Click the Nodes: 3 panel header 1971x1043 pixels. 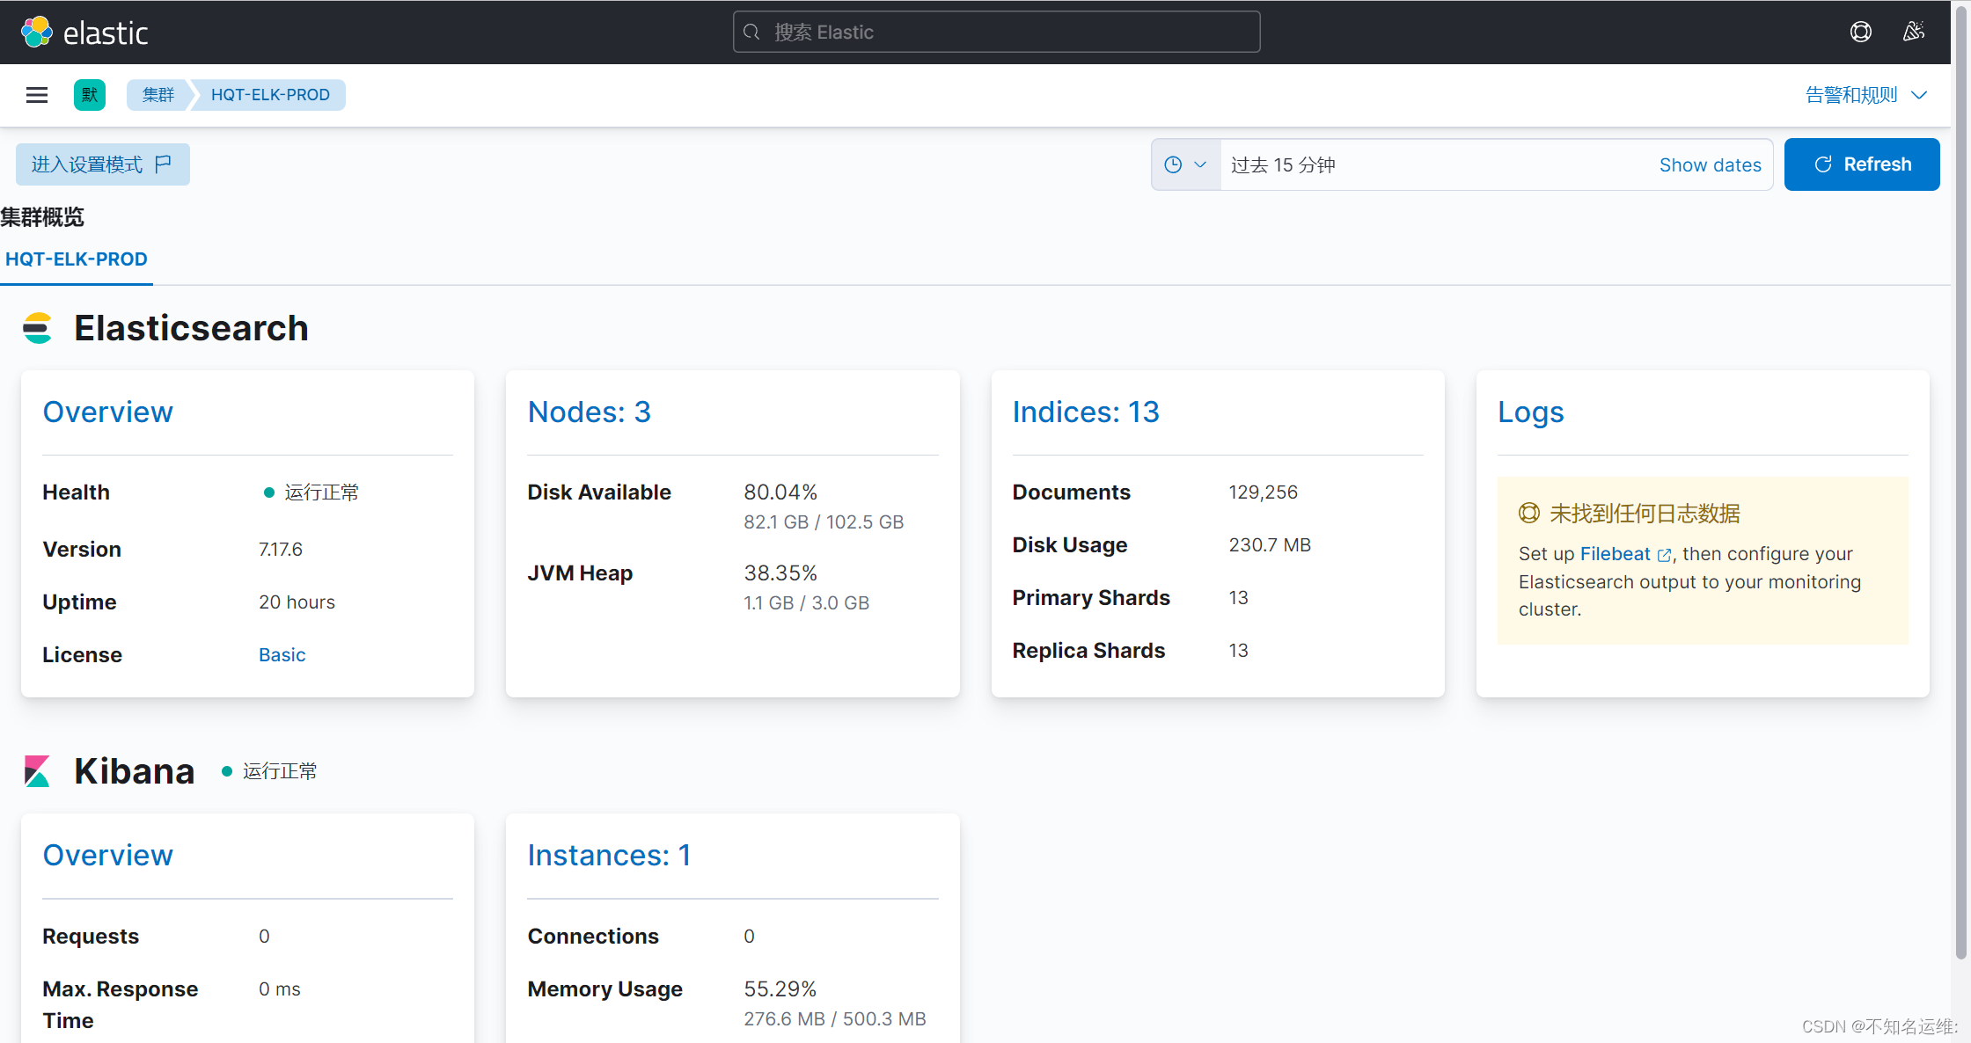click(590, 412)
